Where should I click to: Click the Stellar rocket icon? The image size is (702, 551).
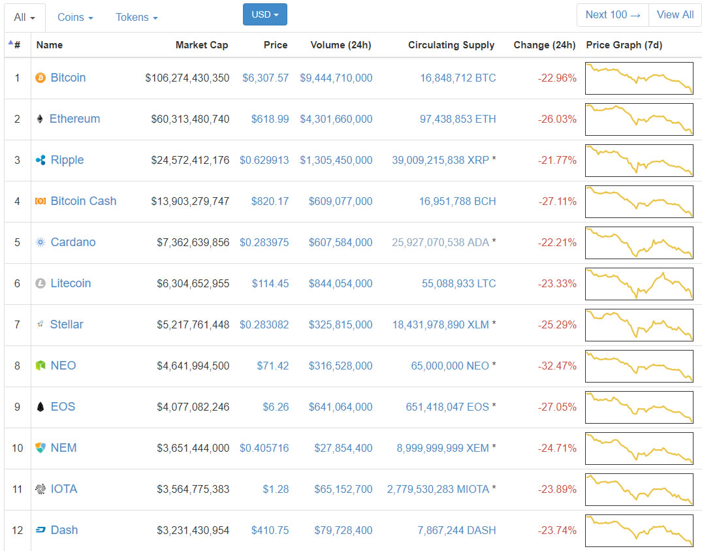point(39,324)
